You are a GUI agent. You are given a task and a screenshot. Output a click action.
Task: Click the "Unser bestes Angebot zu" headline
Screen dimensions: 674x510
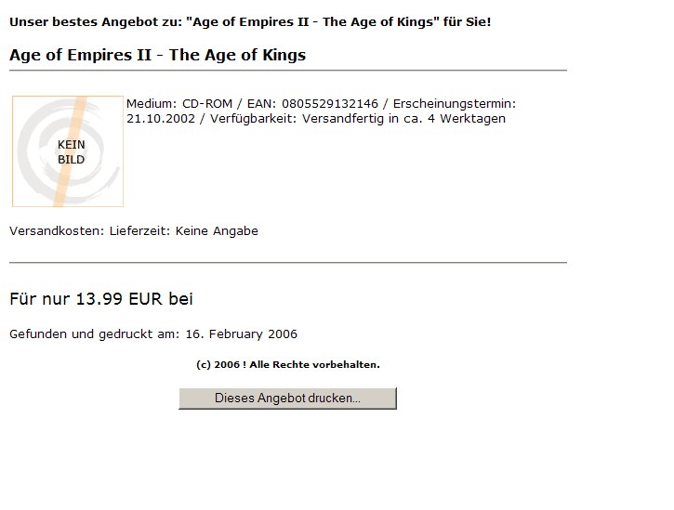[x=99, y=20]
